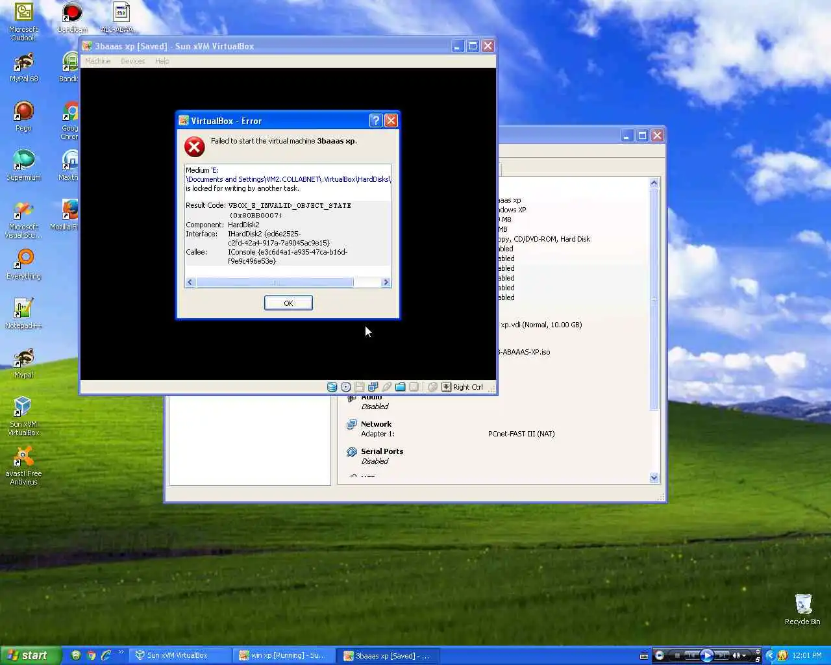Select the MyPal 68 desktop icon
The height and width of the screenshot is (665, 831).
coord(23,68)
